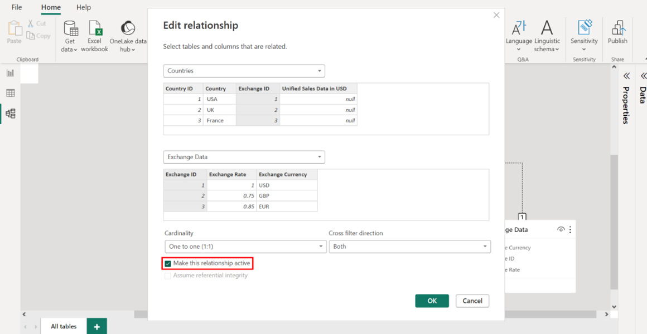Open OneLake data hub

tap(128, 29)
